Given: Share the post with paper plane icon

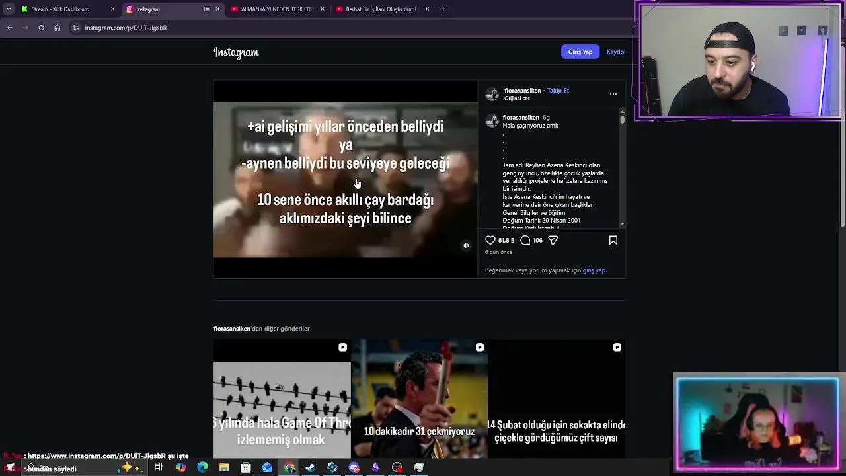Looking at the screenshot, I should pos(553,241).
